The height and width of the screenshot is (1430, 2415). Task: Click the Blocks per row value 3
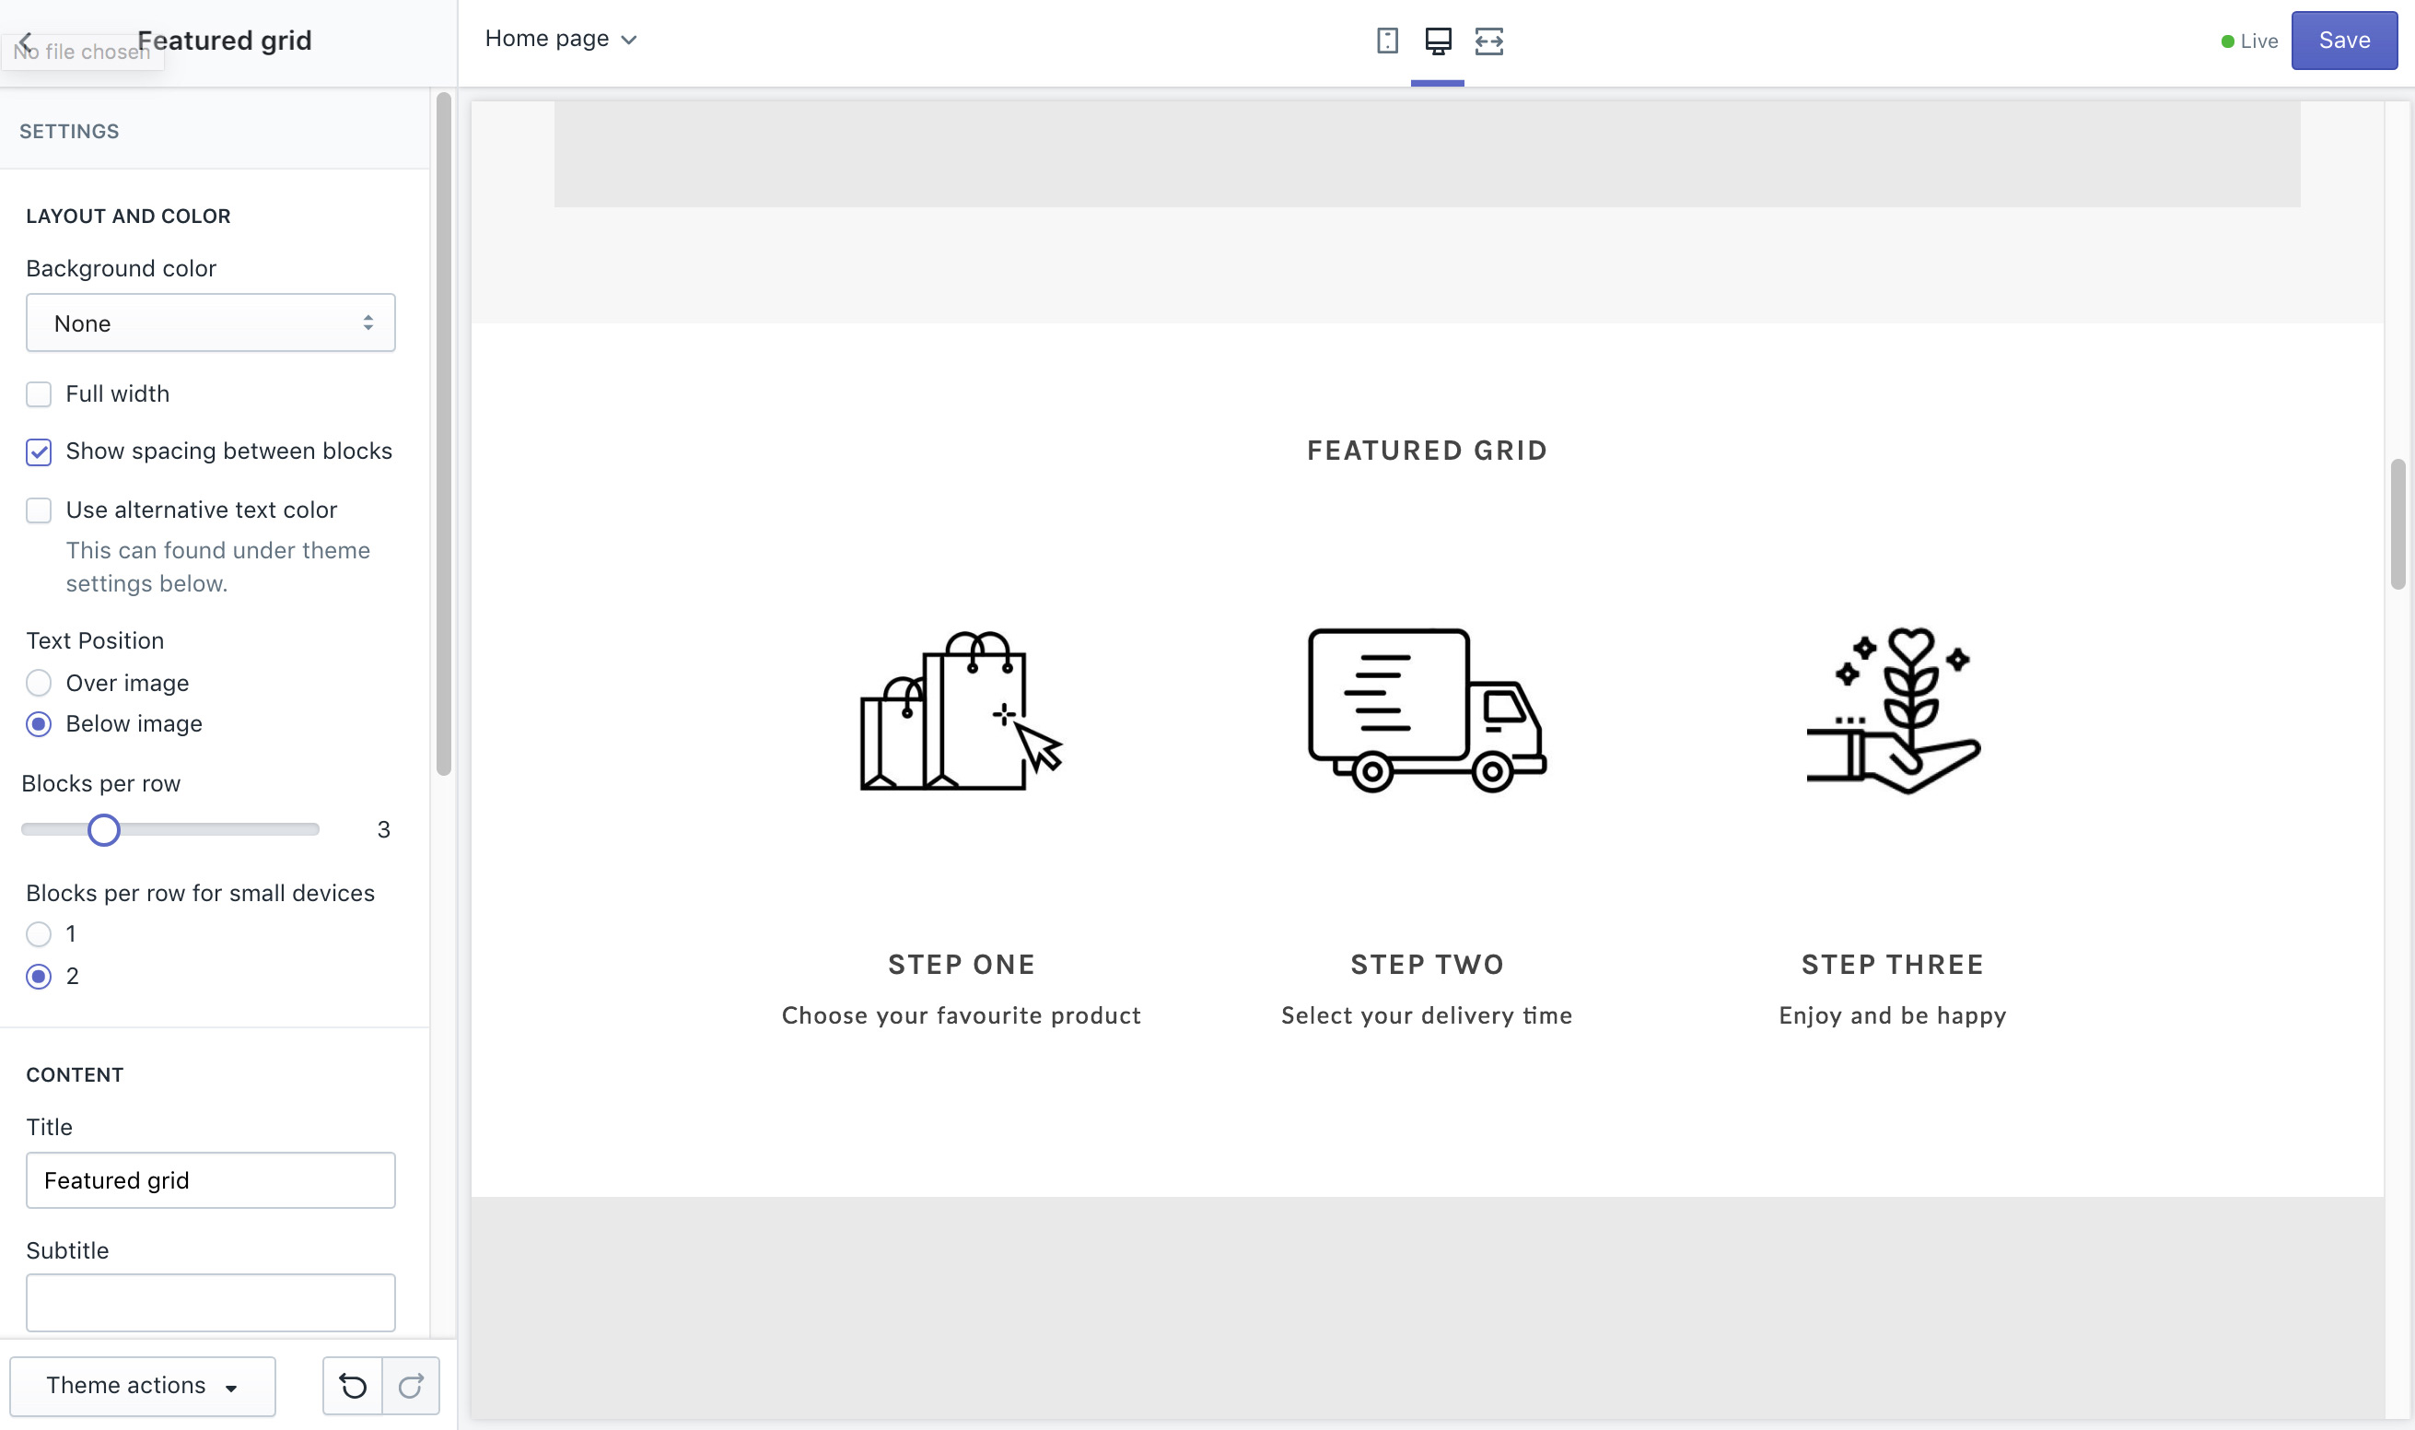pyautogui.click(x=383, y=829)
